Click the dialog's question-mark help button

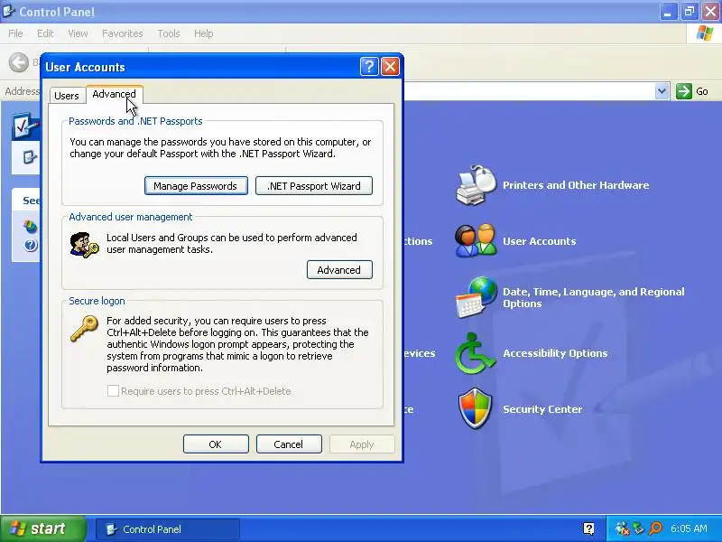click(369, 67)
